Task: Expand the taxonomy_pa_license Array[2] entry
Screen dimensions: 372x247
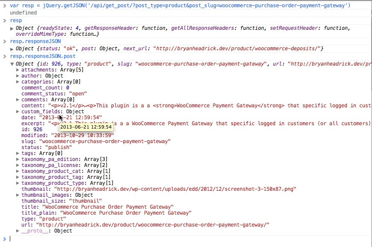Action: click(18, 165)
